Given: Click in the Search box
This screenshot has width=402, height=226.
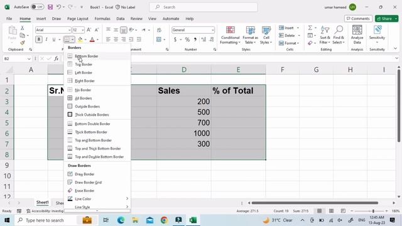Looking at the screenshot, I should pos(204,7).
